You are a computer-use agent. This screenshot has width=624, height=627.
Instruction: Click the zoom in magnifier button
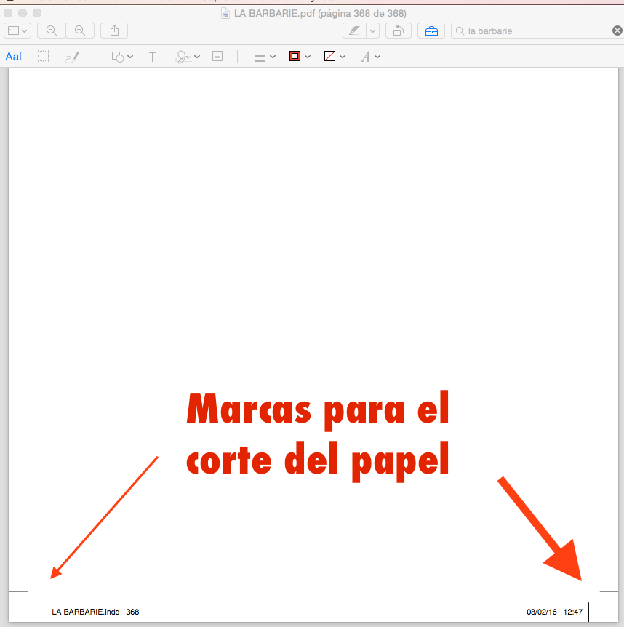click(x=80, y=31)
